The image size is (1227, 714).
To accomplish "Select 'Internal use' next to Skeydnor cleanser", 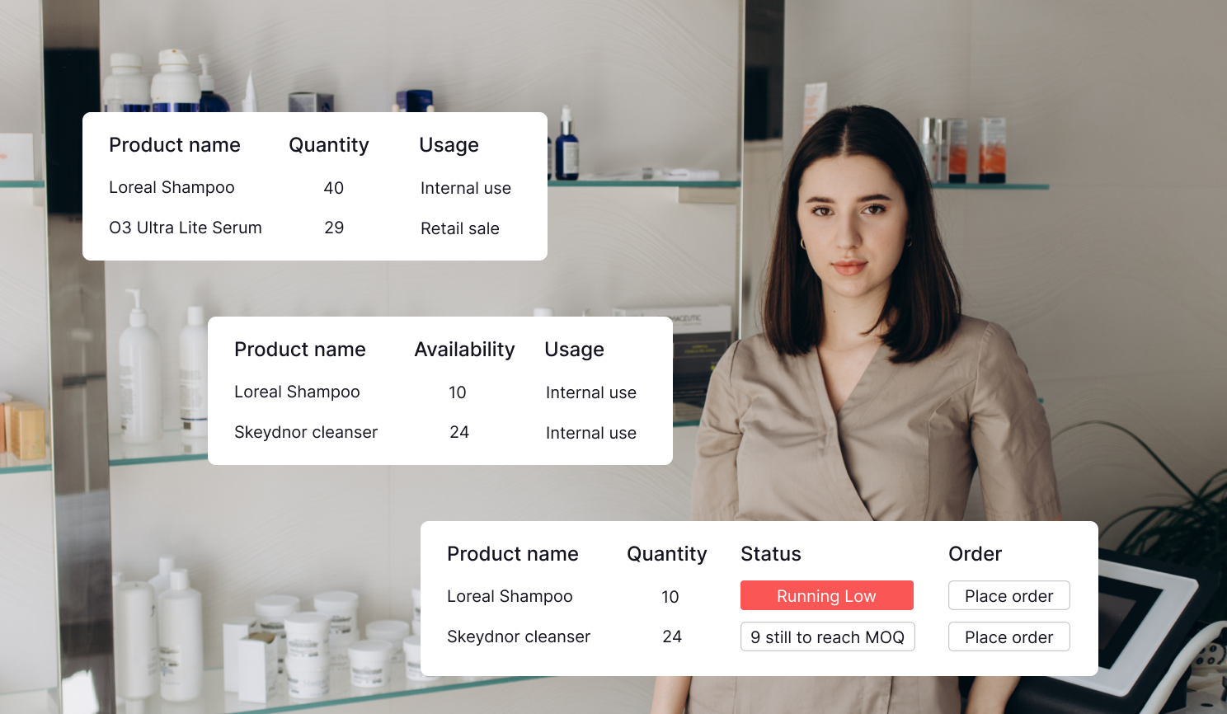I will (x=590, y=432).
